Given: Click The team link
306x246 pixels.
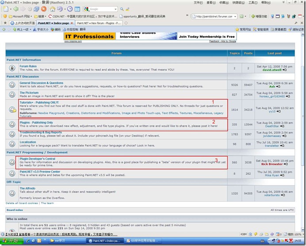Looking at the screenshot, I should click(x=47, y=203).
